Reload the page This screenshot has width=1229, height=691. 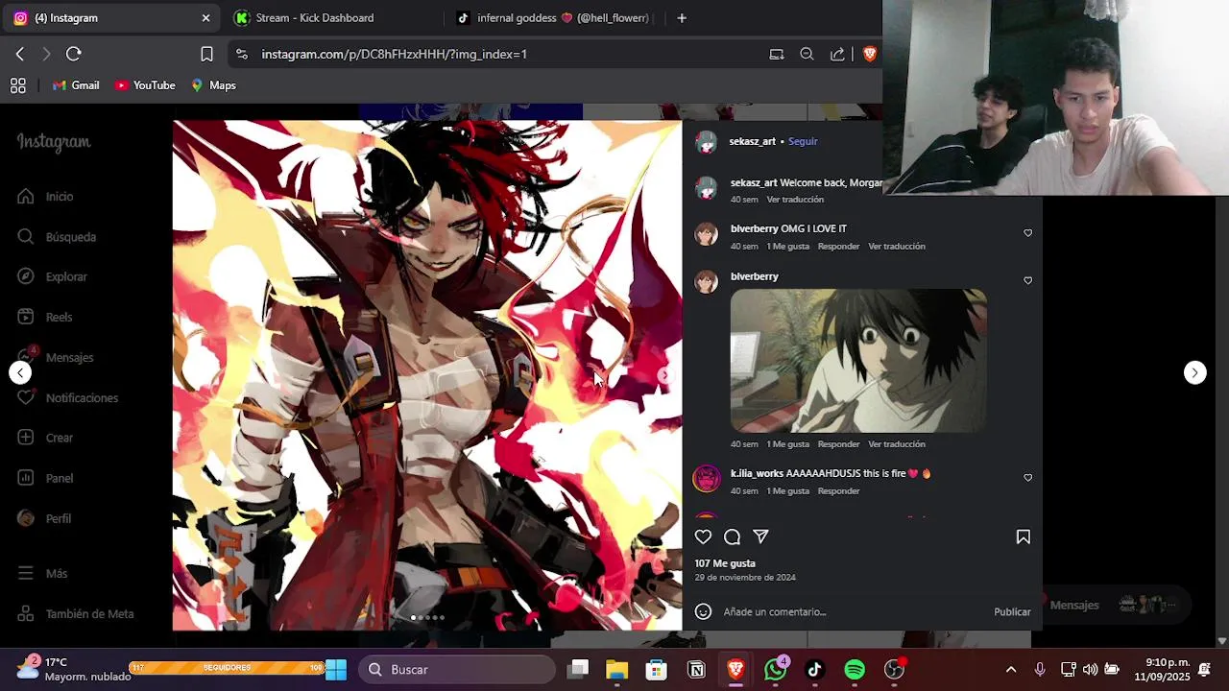point(74,54)
